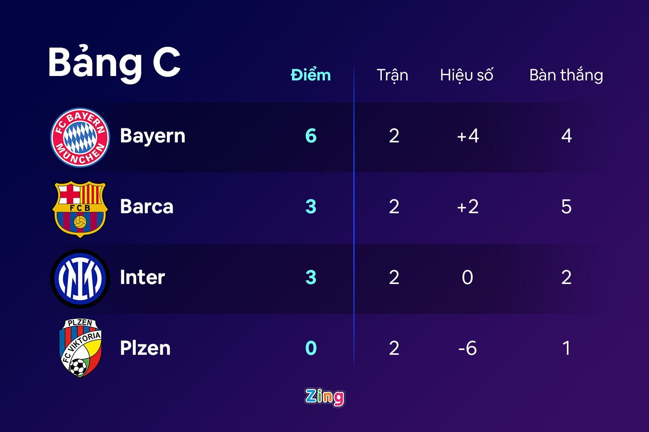Click the Bayern München club crest
The height and width of the screenshot is (432, 649).
point(80,137)
